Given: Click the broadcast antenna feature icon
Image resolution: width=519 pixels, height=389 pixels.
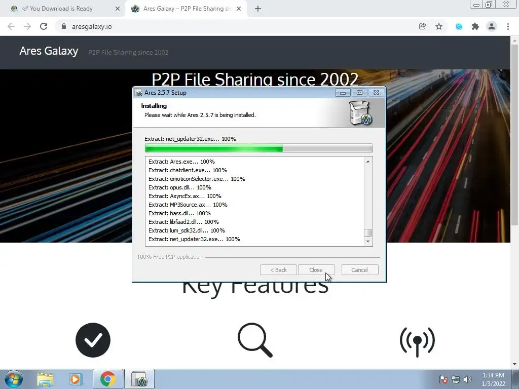Looking at the screenshot, I should (x=417, y=342).
